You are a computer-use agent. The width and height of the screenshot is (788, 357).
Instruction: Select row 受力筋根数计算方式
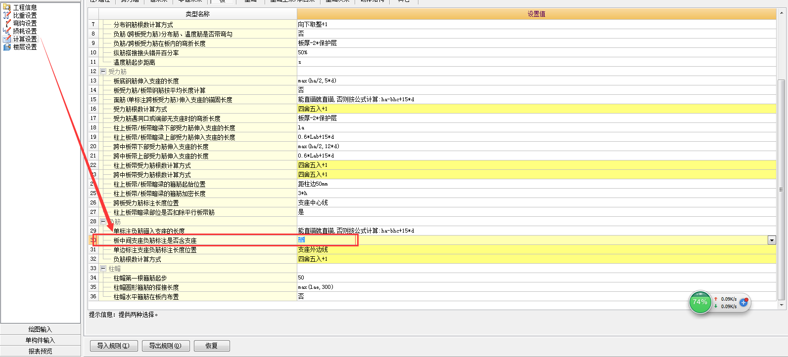coord(140,109)
